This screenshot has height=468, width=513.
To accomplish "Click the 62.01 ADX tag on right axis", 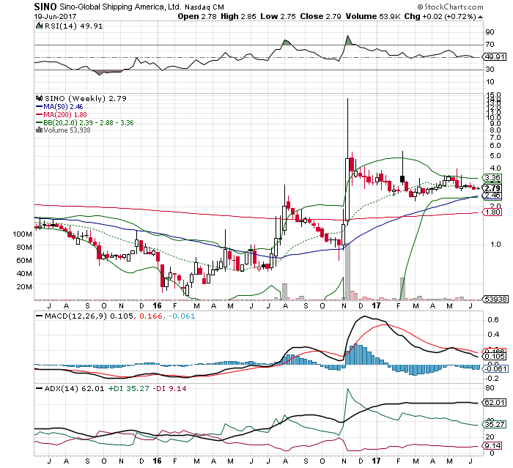I will (x=495, y=402).
